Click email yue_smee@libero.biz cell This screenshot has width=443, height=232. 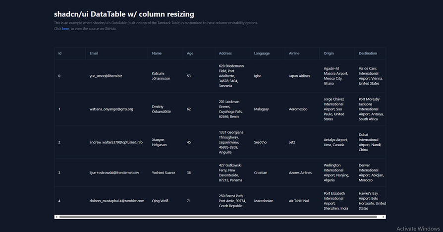[x=106, y=76]
